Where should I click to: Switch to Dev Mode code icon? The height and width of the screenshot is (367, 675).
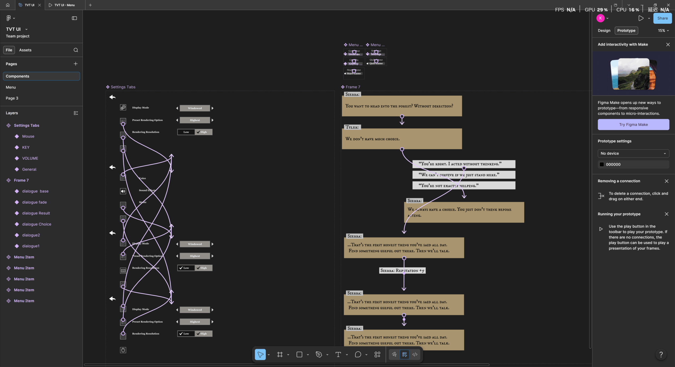tap(415, 355)
